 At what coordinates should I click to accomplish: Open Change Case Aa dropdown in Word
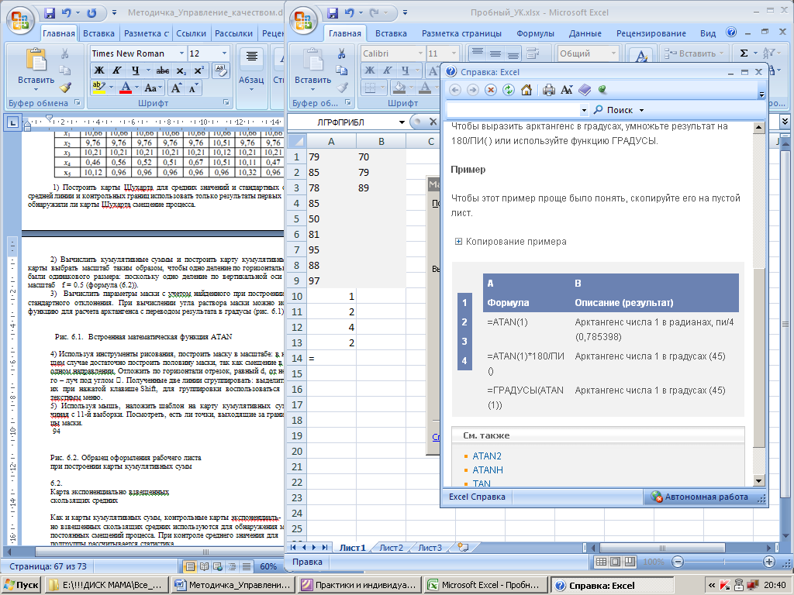click(153, 88)
